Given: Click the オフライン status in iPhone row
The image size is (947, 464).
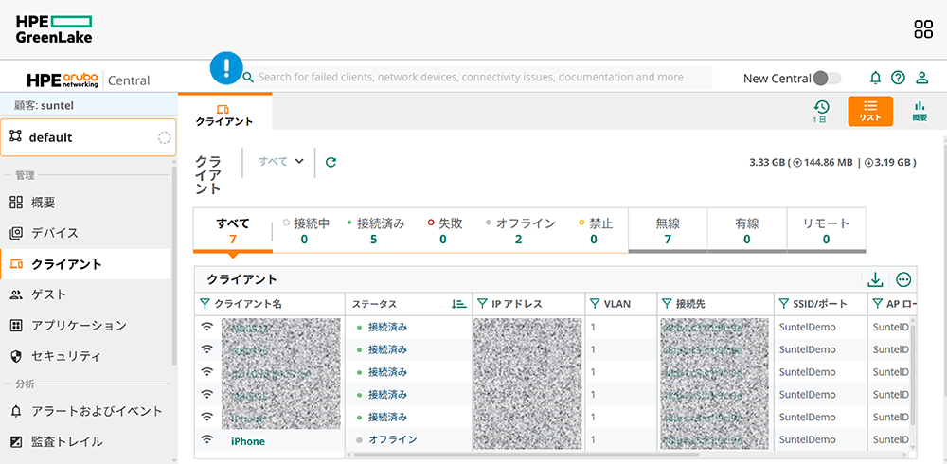Looking at the screenshot, I should coord(393,439).
